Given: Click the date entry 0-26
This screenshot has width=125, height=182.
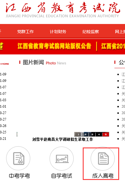Looking at the screenshot, I should coord(3,126).
